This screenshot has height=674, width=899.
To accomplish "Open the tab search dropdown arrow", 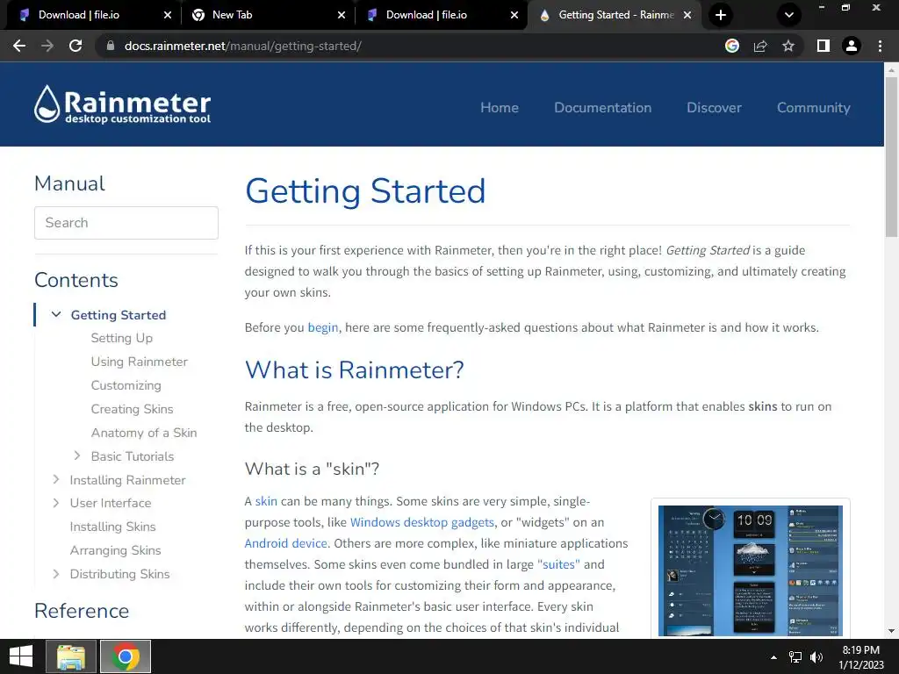I will [x=789, y=15].
